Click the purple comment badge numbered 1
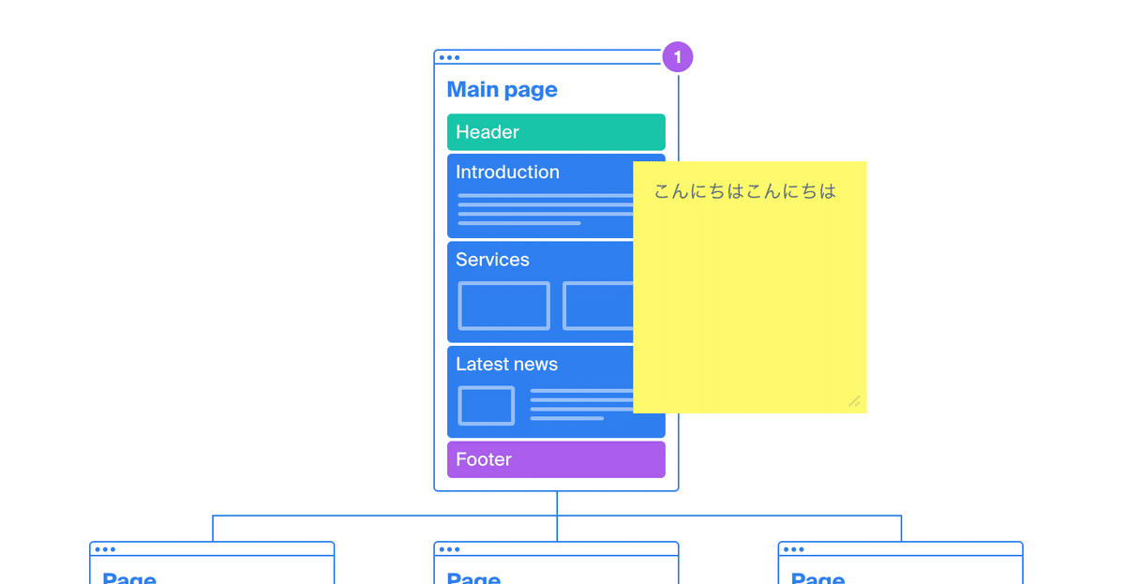The width and height of the screenshot is (1125, 584). pos(678,57)
